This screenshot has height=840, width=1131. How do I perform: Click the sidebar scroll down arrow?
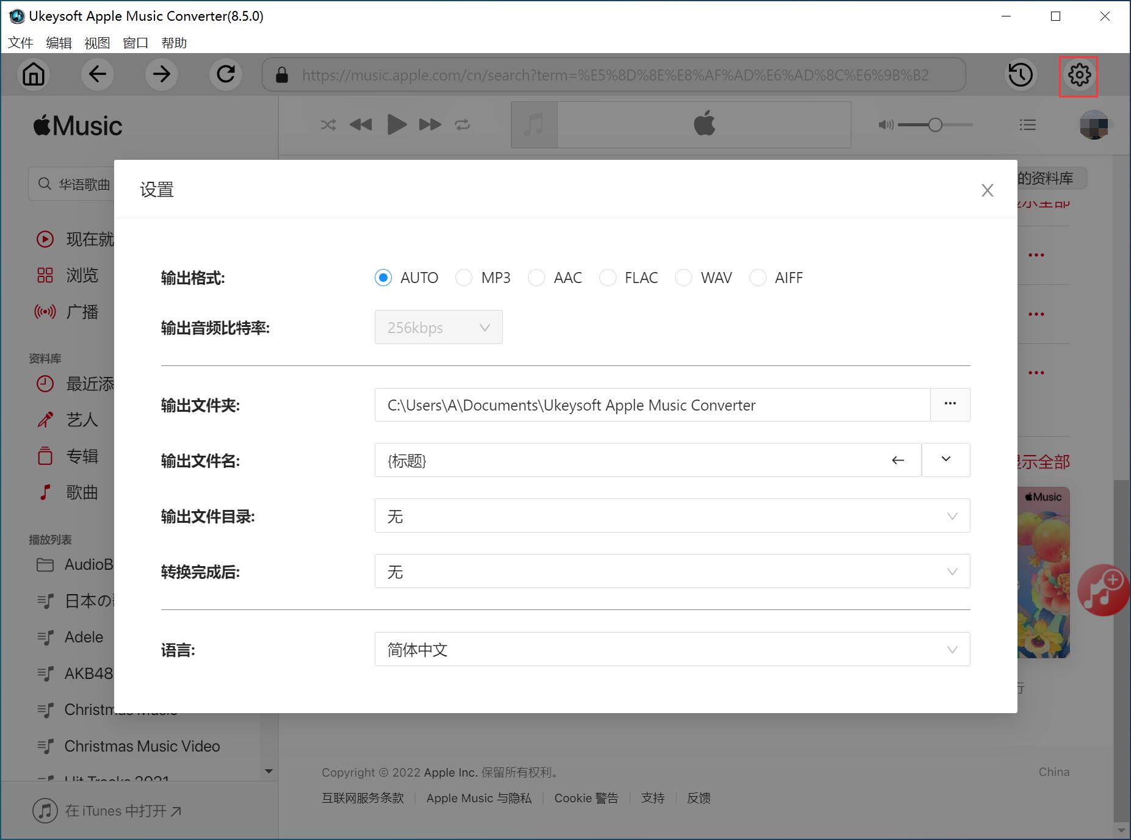[x=269, y=771]
